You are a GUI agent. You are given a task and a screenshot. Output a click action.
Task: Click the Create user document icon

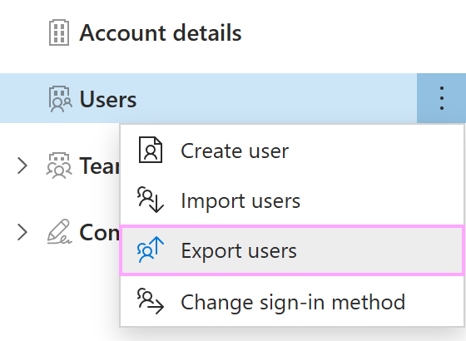point(151,150)
